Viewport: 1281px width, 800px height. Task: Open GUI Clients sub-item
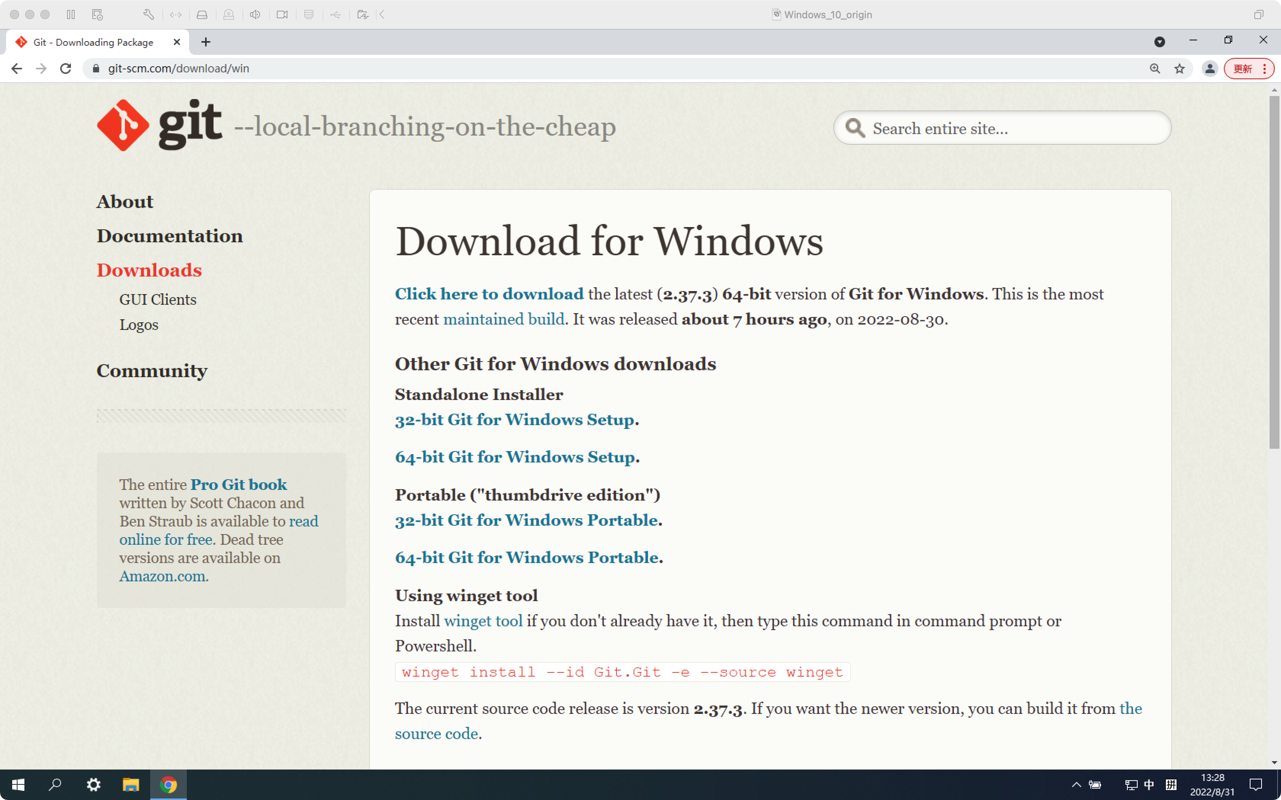158,299
